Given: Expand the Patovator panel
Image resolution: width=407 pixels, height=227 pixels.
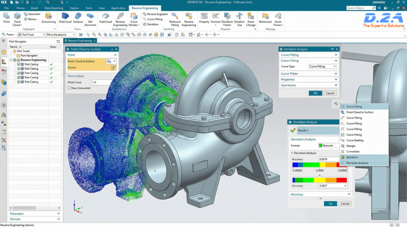Looking at the screenshot, I should point(35,214).
